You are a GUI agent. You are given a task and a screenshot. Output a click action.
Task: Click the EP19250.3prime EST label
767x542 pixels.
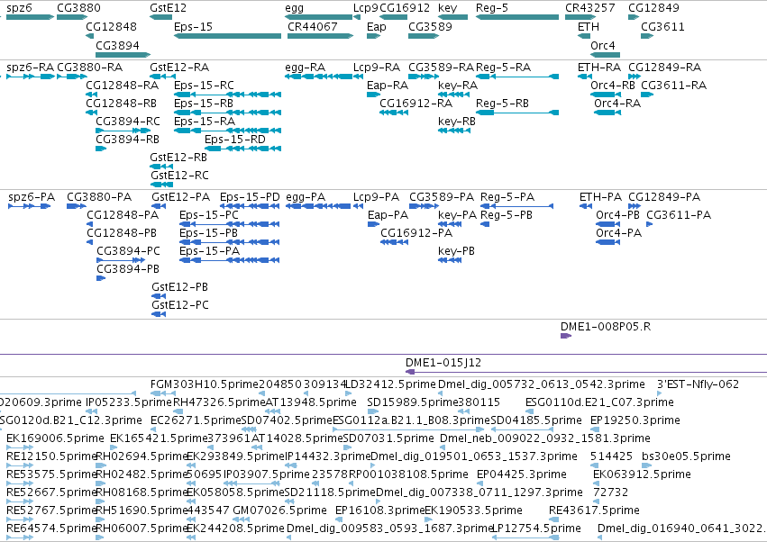635,420
